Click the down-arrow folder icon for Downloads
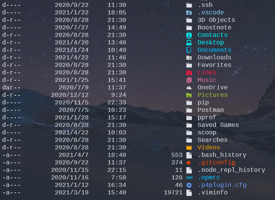The image size is (275, 200). pos(189,57)
